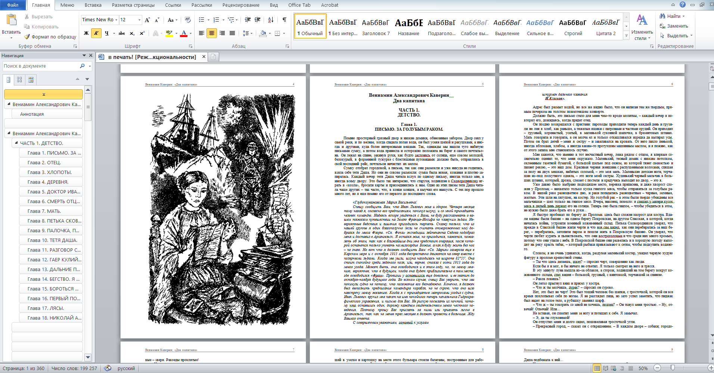Click the Superscript x² icon
714x373 pixels.
click(142, 33)
